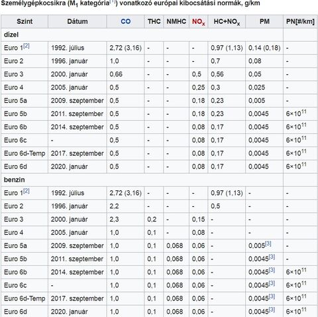Open the CO column header link
The width and height of the screenshot is (318, 317).
125,21
